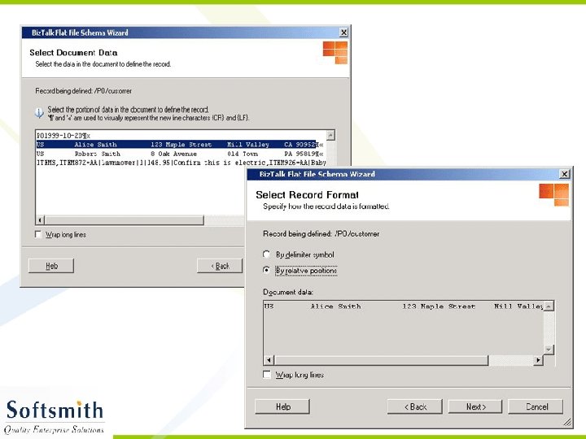
Task: Enable Wrap long lines in Select Document Data
Action: (x=38, y=234)
